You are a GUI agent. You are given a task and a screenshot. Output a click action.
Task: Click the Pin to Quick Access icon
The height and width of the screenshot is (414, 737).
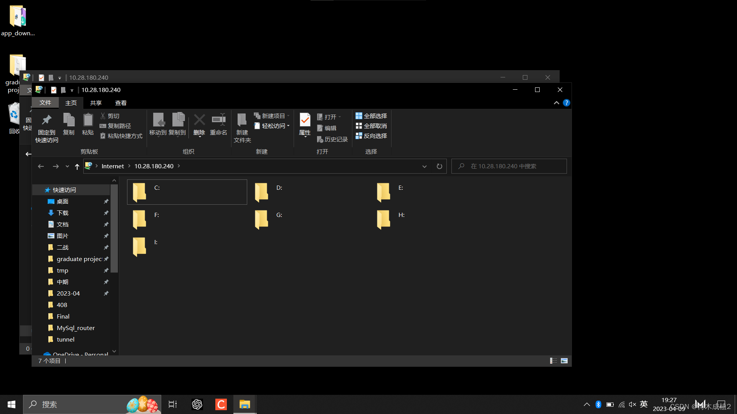[46, 120]
